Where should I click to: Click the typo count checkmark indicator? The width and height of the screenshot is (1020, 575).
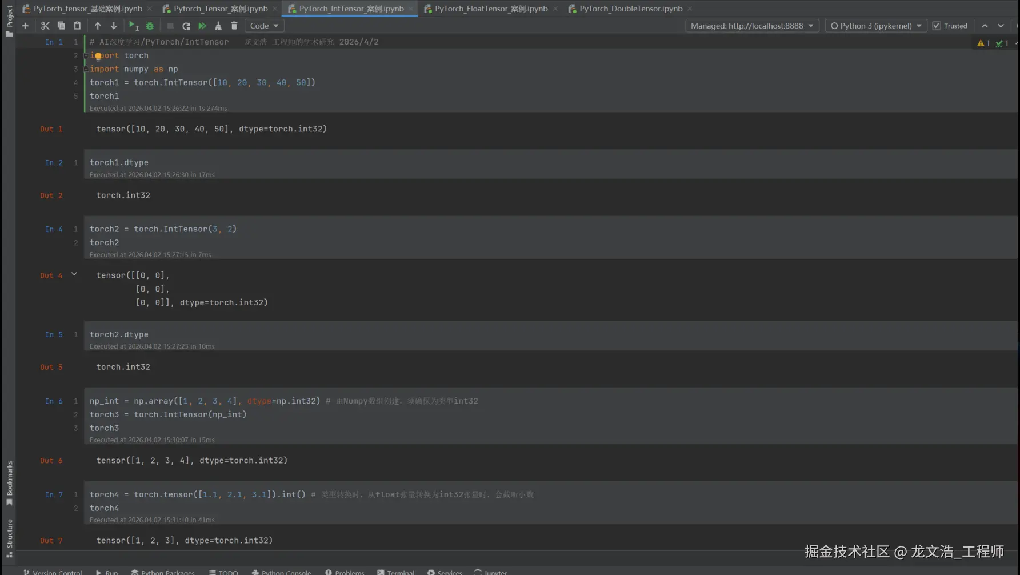click(x=1002, y=43)
